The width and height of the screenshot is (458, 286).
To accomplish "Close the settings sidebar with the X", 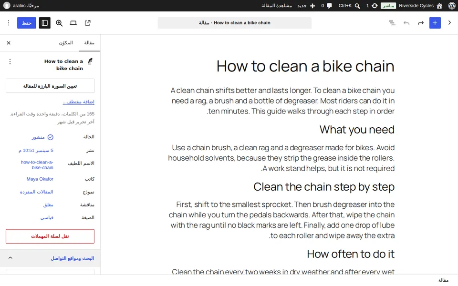I will (x=9, y=43).
